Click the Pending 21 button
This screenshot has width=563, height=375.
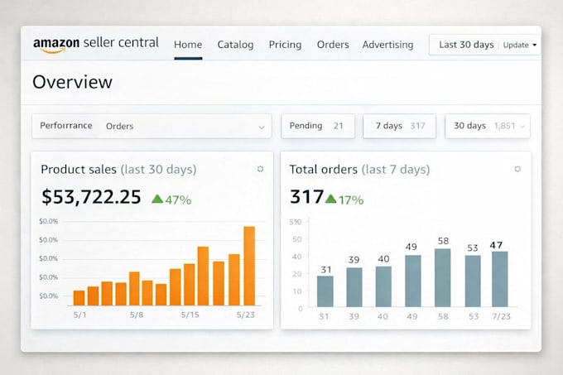click(x=318, y=126)
